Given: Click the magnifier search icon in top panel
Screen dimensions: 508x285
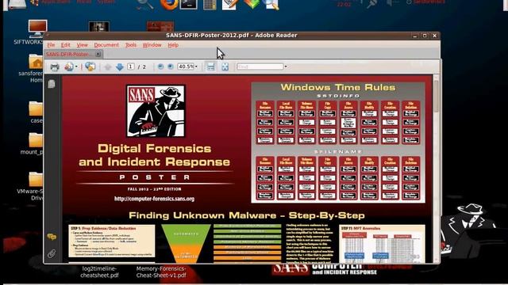Looking at the screenshot, I should [x=144, y=4].
